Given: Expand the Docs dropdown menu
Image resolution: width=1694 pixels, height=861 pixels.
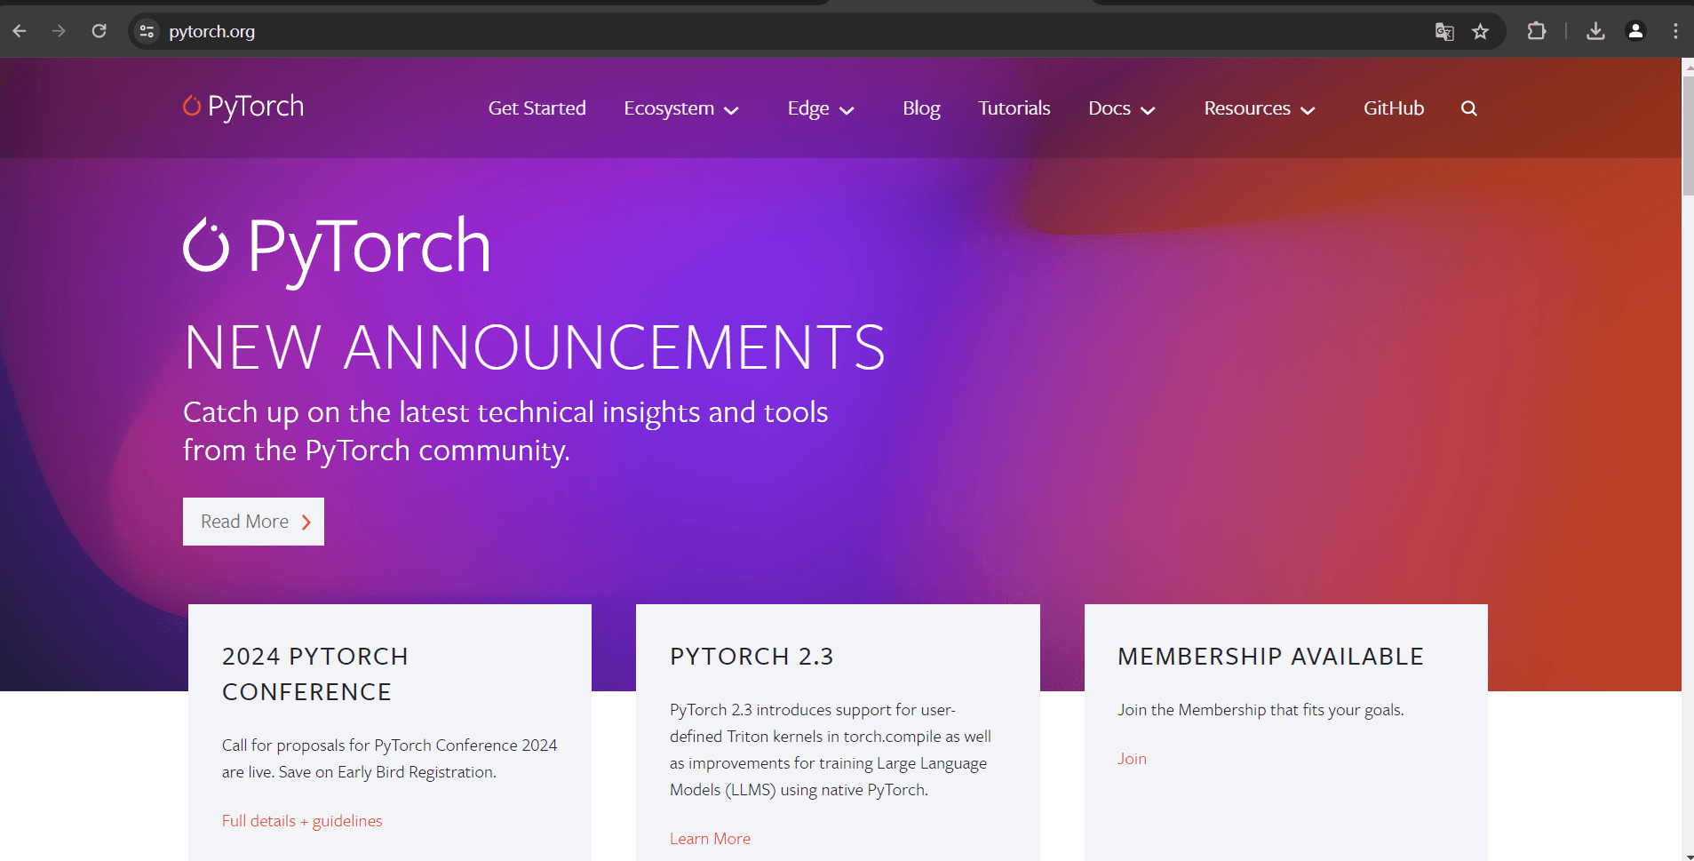Looking at the screenshot, I should (1122, 108).
